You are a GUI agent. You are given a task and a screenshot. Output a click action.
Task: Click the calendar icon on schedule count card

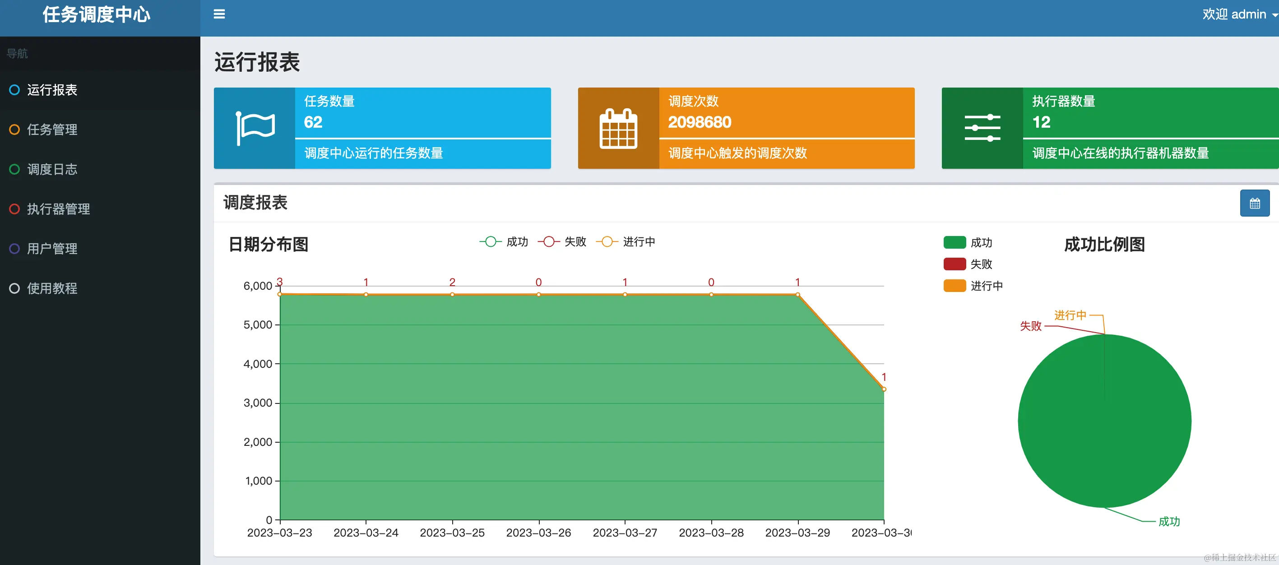(x=618, y=128)
